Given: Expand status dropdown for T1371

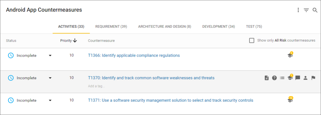Looking at the screenshot, I should tap(50, 100).
